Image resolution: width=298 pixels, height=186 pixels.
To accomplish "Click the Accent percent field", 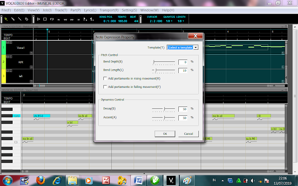I will (183, 118).
